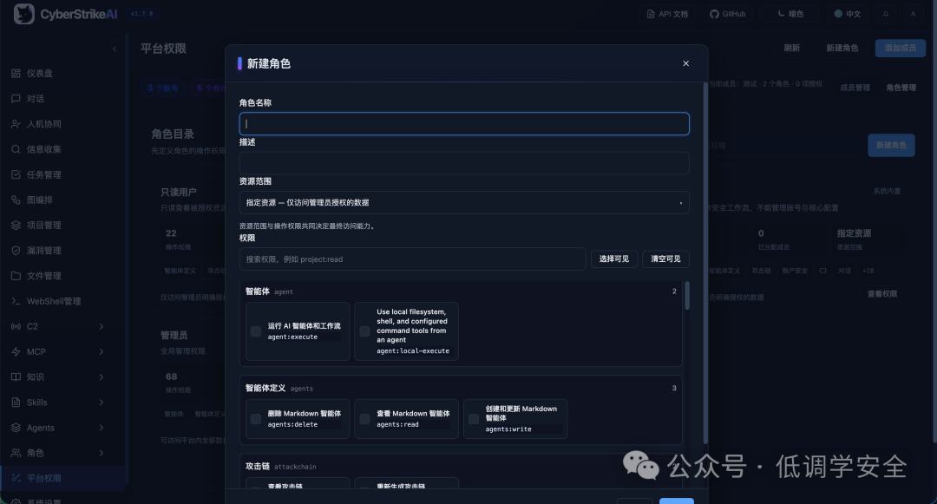Go to 对话 chat icon in sidebar

[16, 99]
